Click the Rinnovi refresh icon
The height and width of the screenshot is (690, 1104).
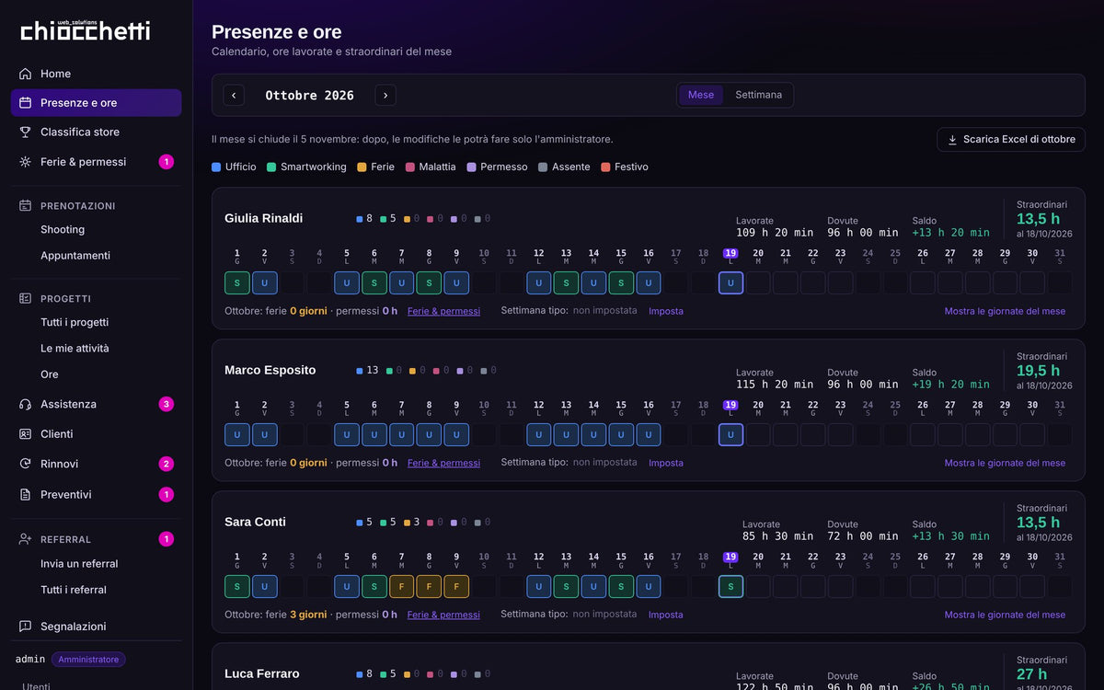(x=25, y=464)
